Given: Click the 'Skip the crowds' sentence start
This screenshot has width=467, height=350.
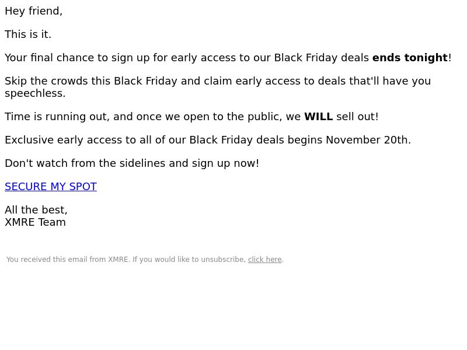Looking at the screenshot, I should [46, 81].
